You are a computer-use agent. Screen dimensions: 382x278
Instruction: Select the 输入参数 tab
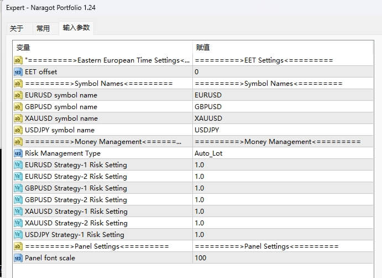pyautogui.click(x=76, y=28)
